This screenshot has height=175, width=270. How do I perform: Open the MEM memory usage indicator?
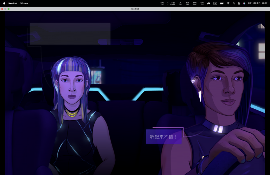[x=195, y=4]
